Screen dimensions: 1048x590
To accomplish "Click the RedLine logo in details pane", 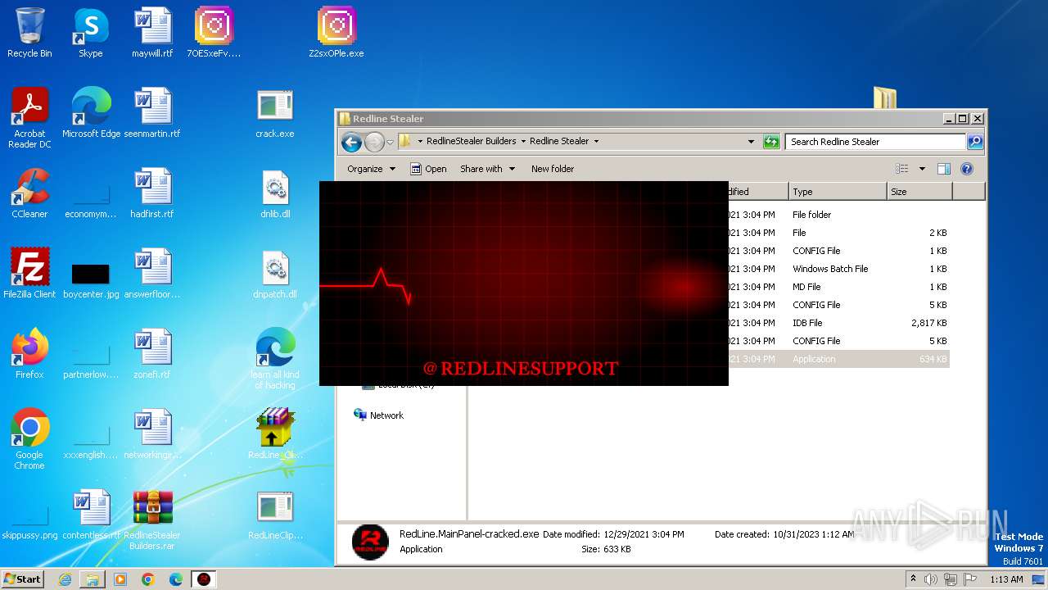I will pos(370,542).
